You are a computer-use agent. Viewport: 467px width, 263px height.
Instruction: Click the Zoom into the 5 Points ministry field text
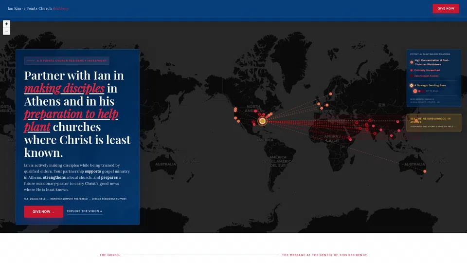pos(433,127)
